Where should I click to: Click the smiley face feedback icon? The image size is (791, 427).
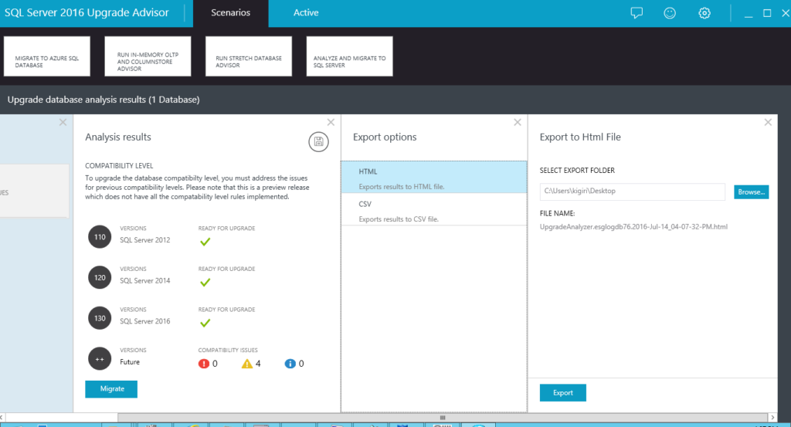[670, 13]
